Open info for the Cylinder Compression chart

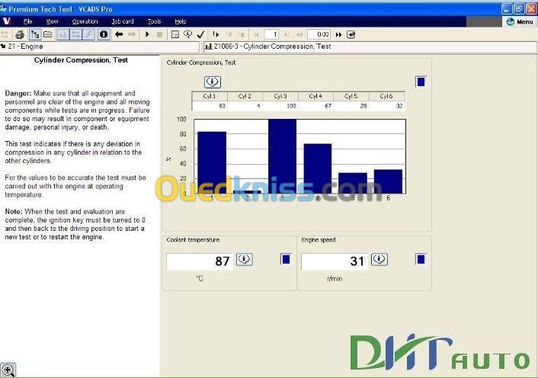[213, 82]
